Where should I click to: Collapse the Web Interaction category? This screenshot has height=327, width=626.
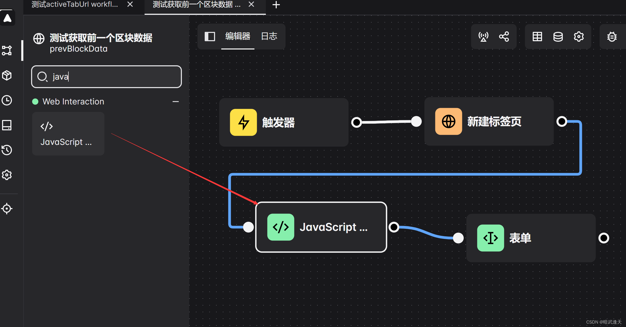175,102
